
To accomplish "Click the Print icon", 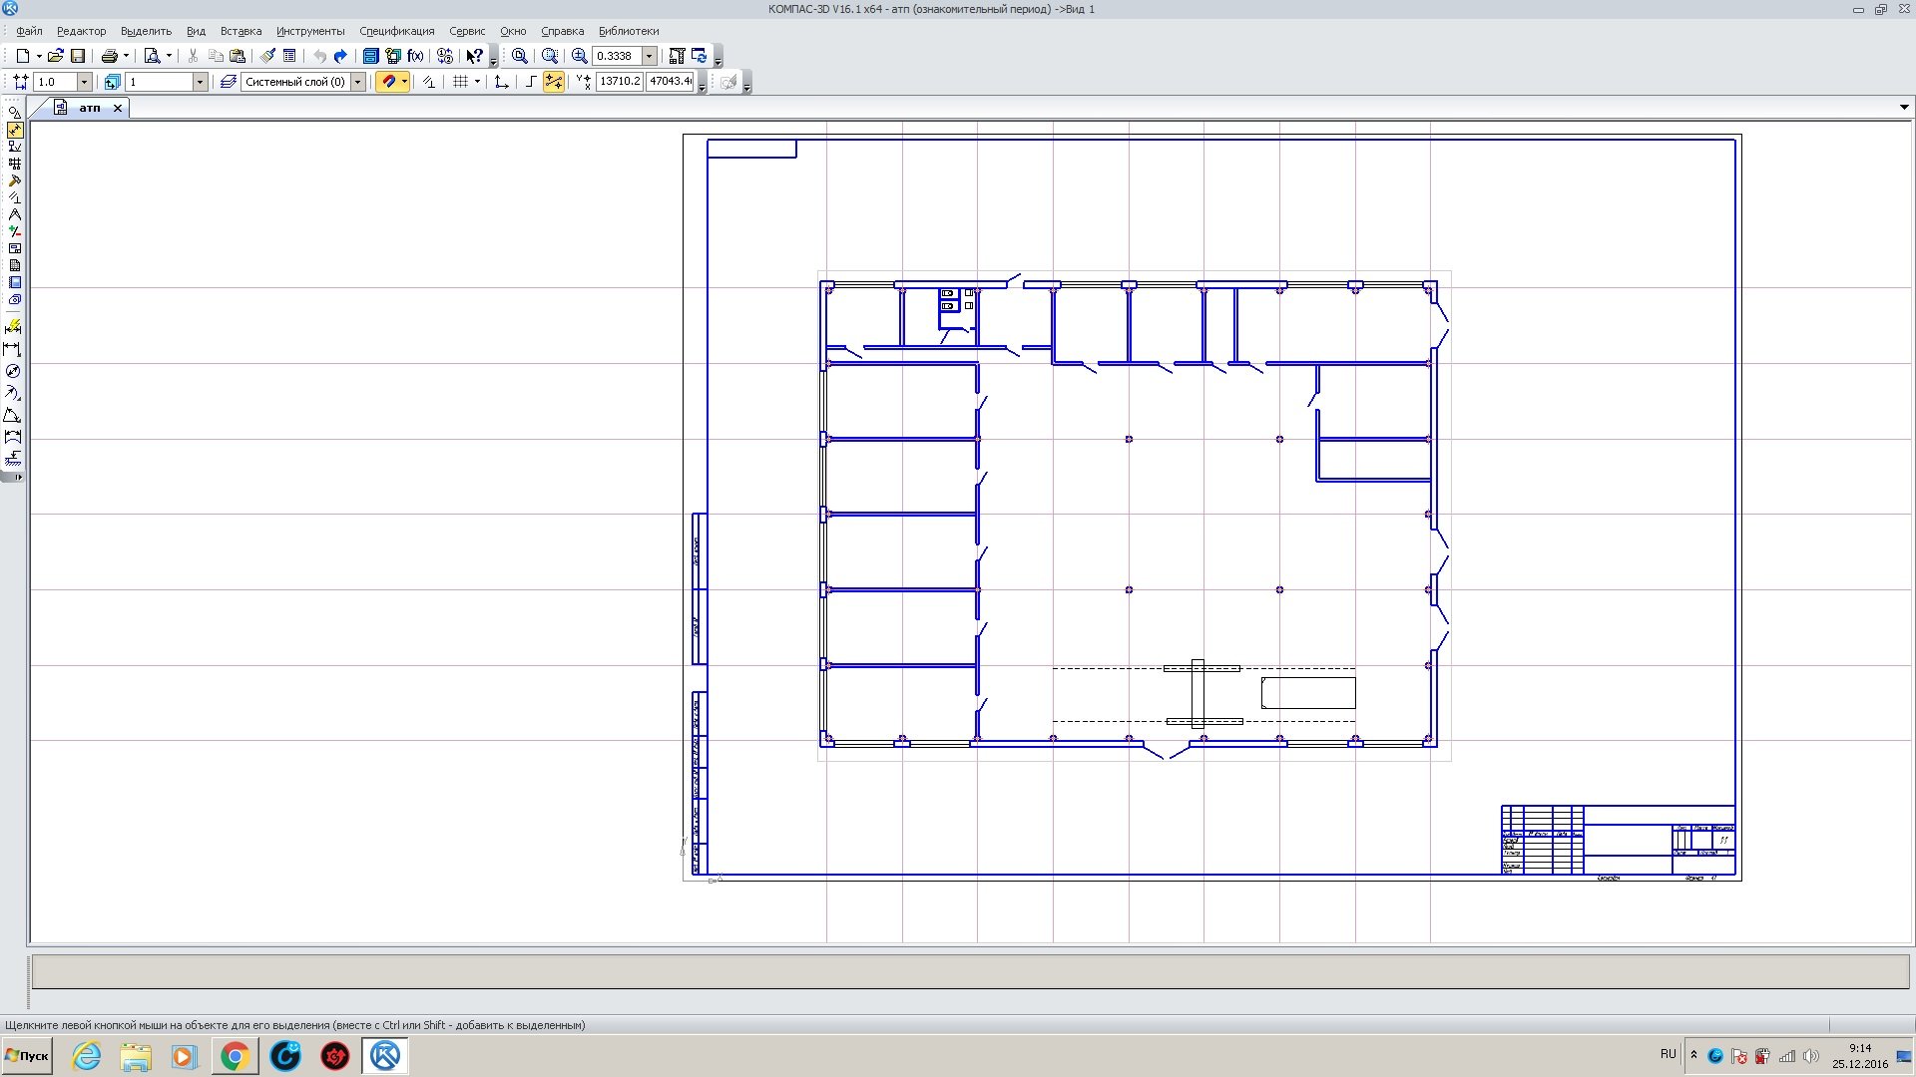I will pyautogui.click(x=110, y=56).
